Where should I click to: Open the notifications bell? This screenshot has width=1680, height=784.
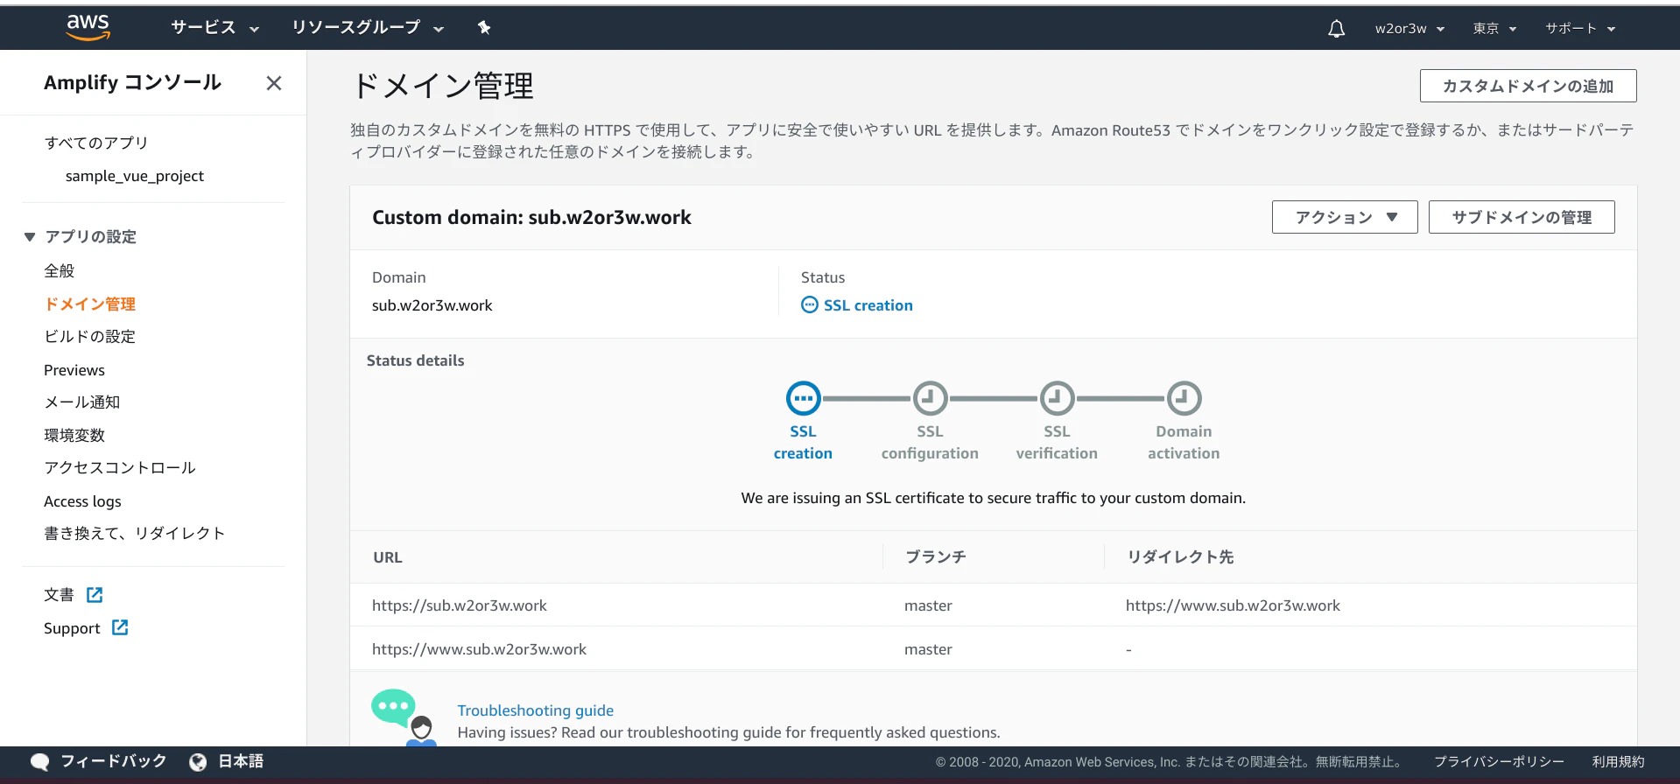click(x=1336, y=29)
